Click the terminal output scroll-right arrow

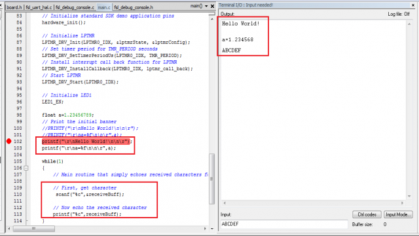402,203
